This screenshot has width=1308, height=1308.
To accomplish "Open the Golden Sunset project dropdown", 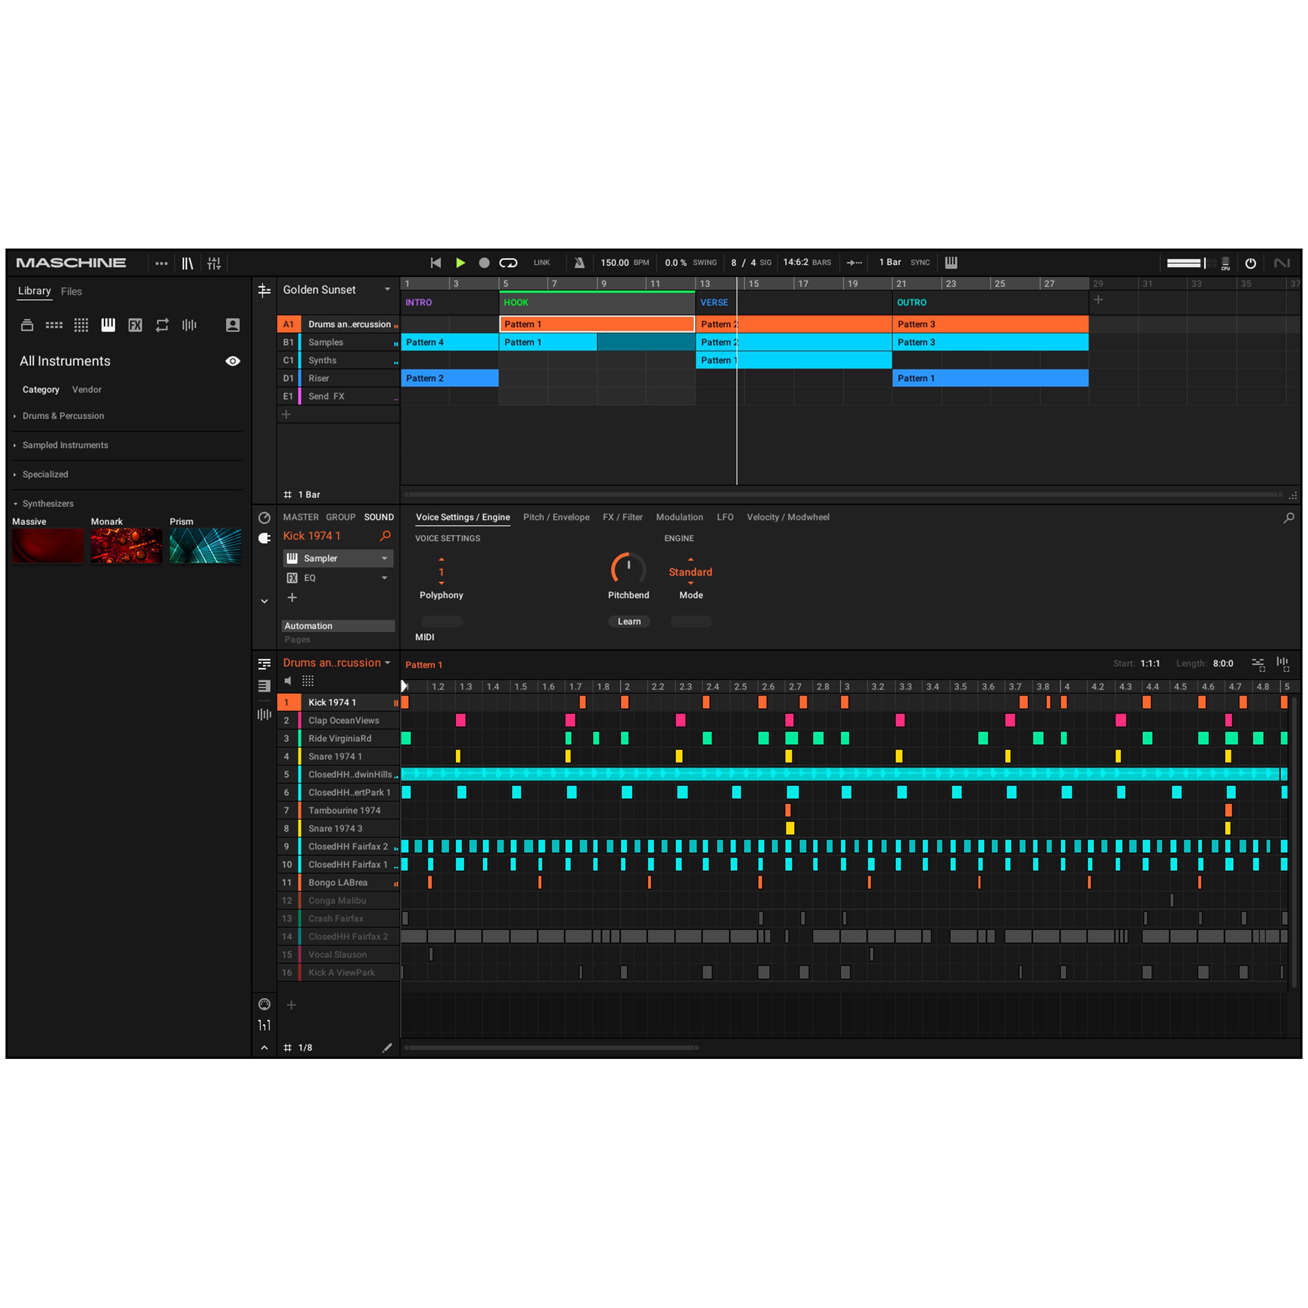I will coord(387,289).
